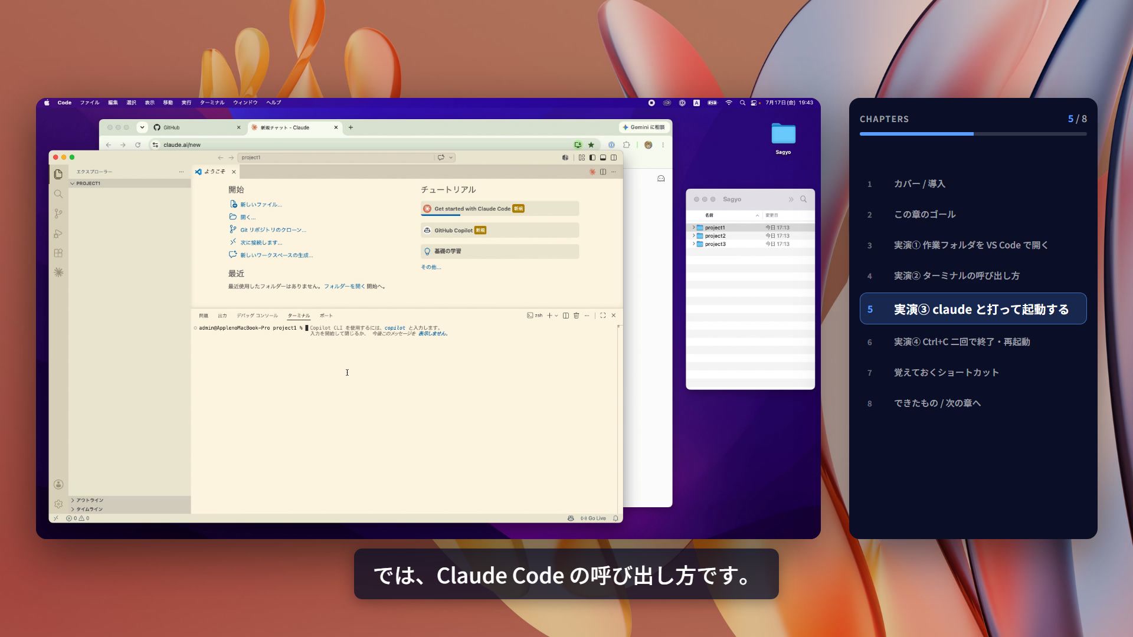Click the フォルダーを開く link
This screenshot has height=637, width=1133.
pyautogui.click(x=345, y=287)
